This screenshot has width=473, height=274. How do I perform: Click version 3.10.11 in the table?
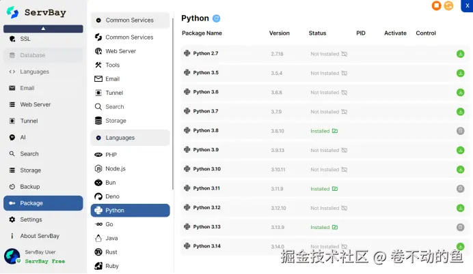(x=278, y=170)
